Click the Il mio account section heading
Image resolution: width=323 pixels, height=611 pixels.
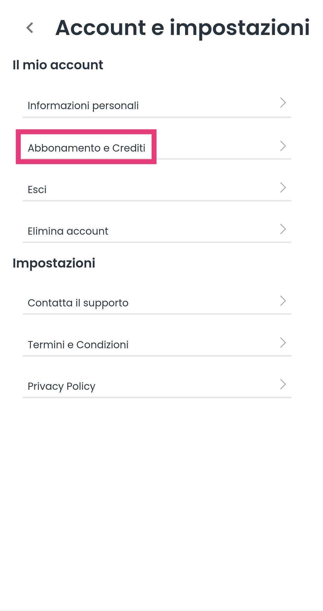[x=58, y=65]
